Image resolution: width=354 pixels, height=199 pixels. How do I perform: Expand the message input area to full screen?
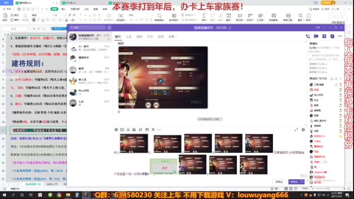[x=296, y=130]
